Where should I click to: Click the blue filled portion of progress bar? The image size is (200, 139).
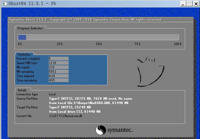22,37
